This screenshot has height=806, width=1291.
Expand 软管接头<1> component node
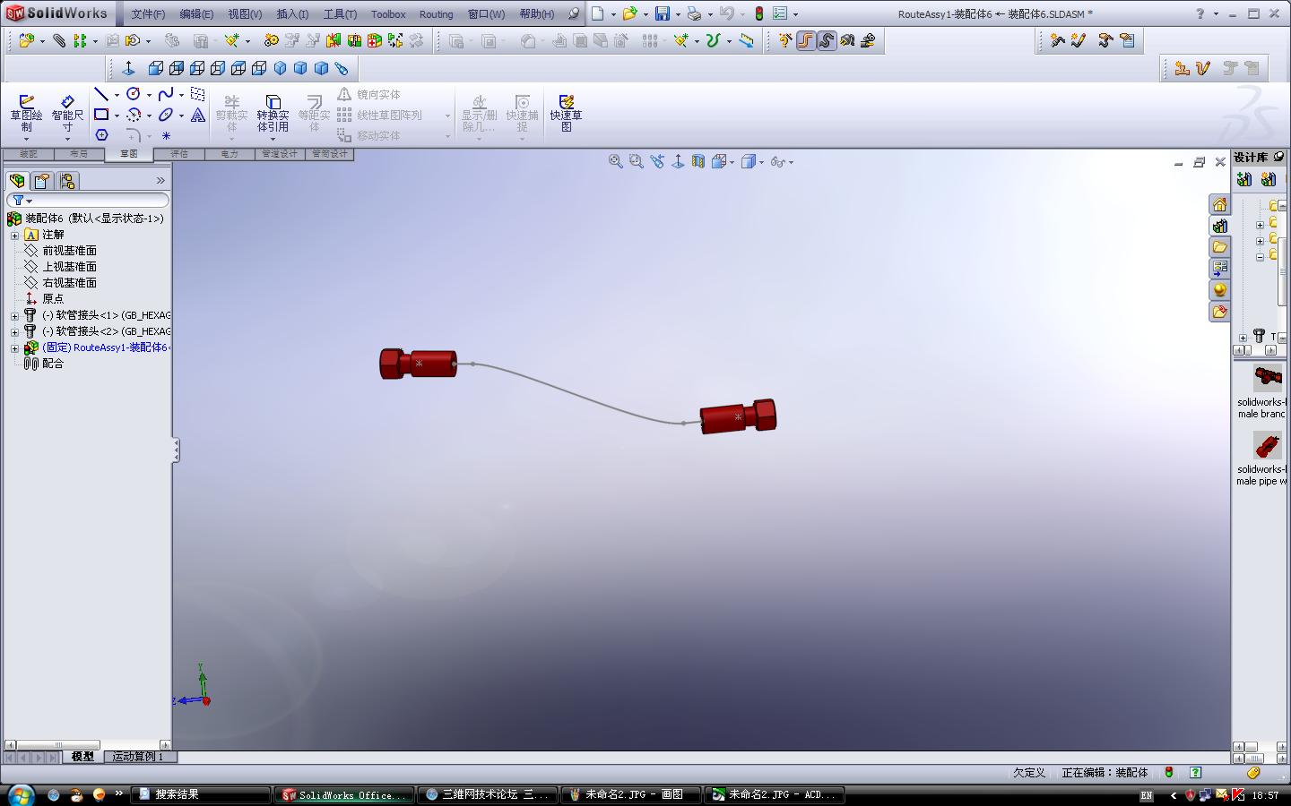coord(14,315)
